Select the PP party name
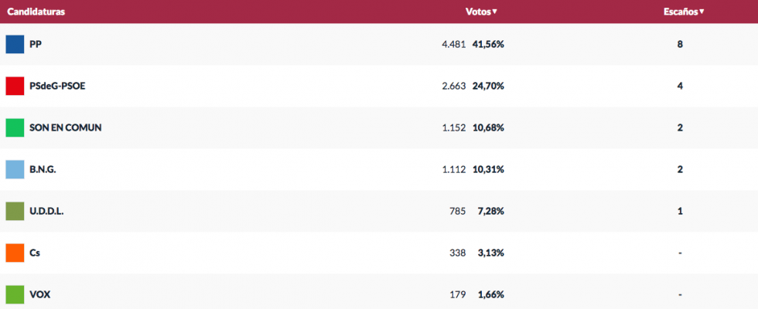Viewport: 758px width, 309px height. tap(36, 44)
